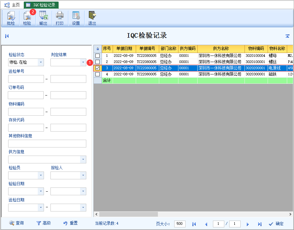Screen dimensions: 294x230
Task: Click the 输出 export toolbar icon
Action: click(x=43, y=18)
